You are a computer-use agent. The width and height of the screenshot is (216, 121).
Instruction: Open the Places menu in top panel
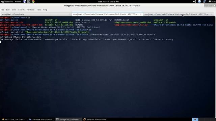tap(18, 2)
